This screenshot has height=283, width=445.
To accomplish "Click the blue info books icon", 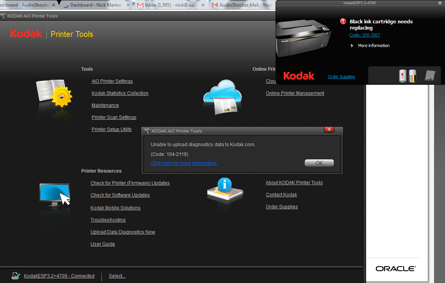I will coord(225,190).
